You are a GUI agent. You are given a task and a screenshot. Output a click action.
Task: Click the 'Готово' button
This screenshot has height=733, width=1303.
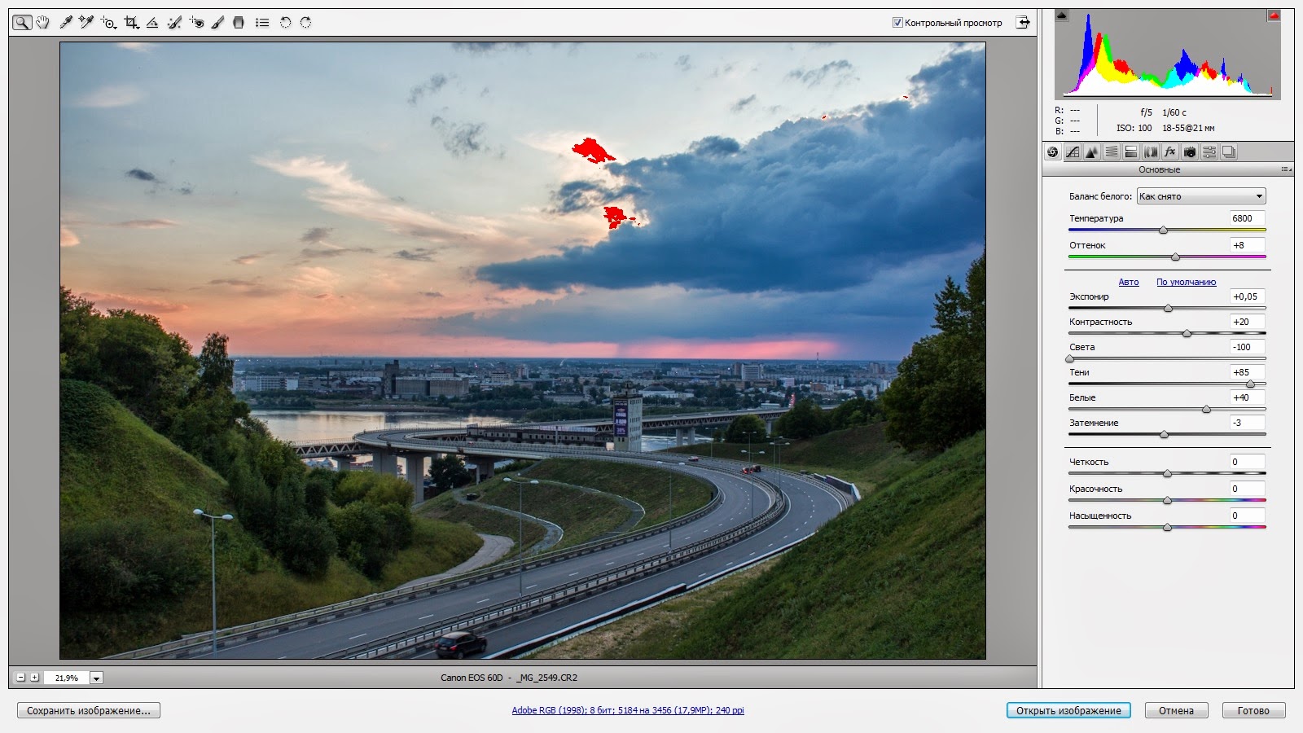tap(1253, 711)
